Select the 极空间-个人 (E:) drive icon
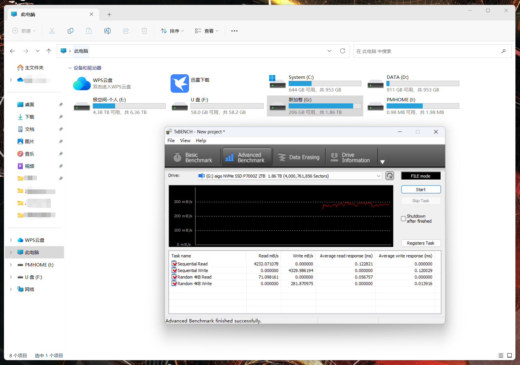This screenshot has height=365, width=520. pos(82,107)
